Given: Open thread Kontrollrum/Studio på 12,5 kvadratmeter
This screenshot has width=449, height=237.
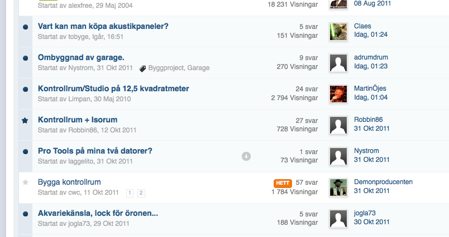Looking at the screenshot, I should (113, 88).
